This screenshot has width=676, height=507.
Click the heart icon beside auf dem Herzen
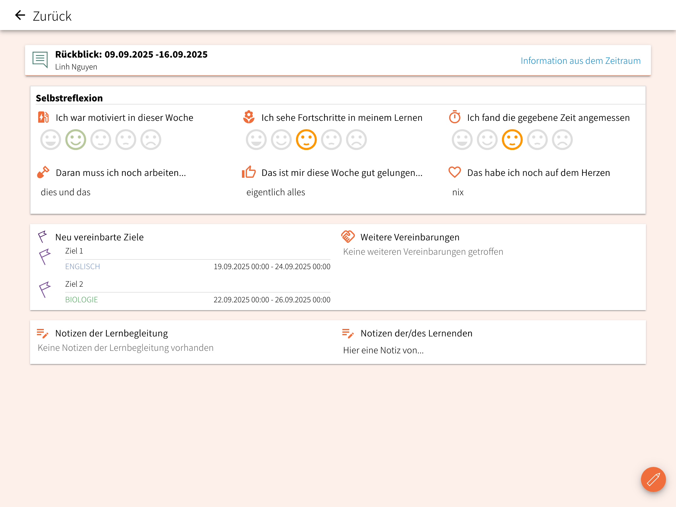point(454,172)
